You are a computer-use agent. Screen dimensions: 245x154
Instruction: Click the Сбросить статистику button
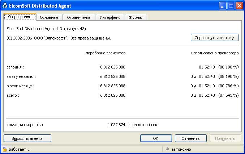(215, 38)
